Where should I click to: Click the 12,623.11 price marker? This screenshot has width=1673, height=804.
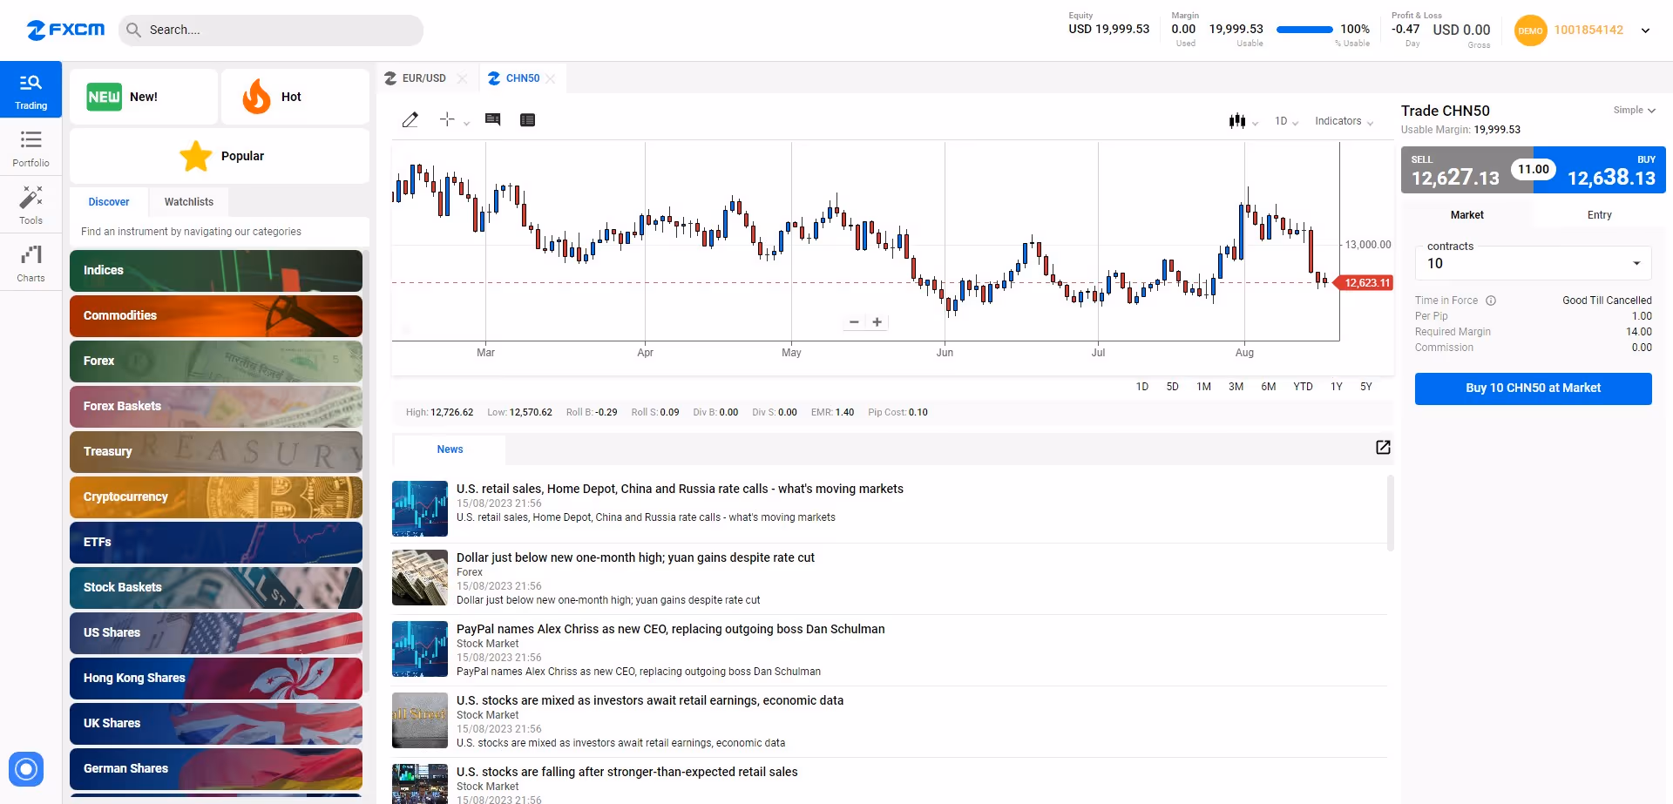(1365, 283)
